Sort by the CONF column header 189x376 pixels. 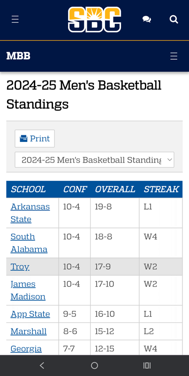[x=75, y=189]
